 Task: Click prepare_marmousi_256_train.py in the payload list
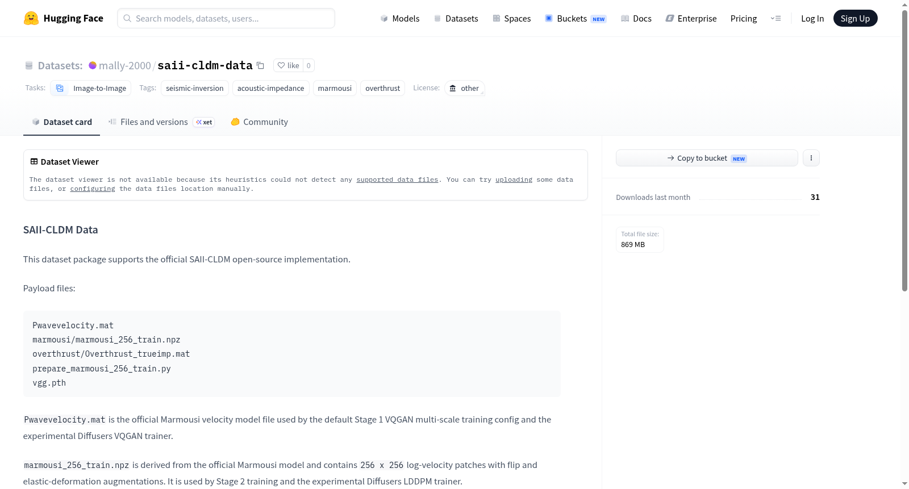tap(102, 369)
